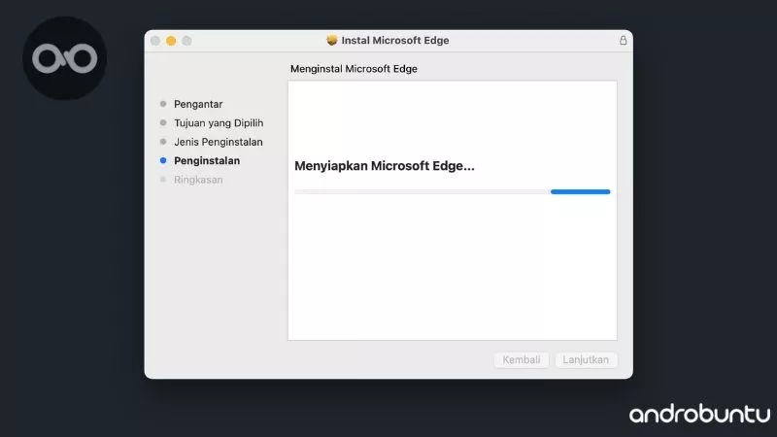Click the package icon beside Instal Microsoft Edge
The width and height of the screenshot is (777, 437).
(x=332, y=41)
